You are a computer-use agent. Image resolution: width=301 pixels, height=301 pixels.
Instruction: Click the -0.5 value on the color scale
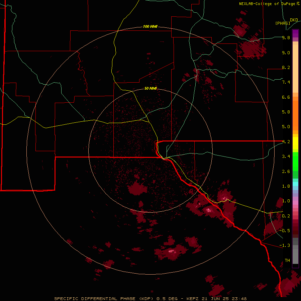[285, 231]
